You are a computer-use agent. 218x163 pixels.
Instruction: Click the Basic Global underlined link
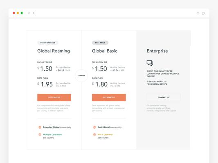(103, 127)
